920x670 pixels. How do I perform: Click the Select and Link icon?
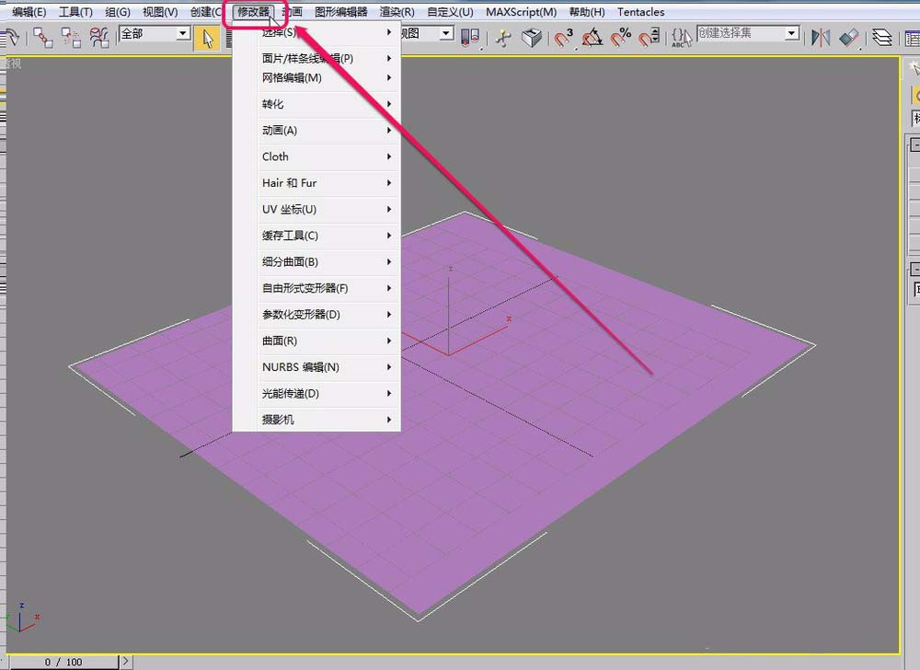pyautogui.click(x=43, y=37)
